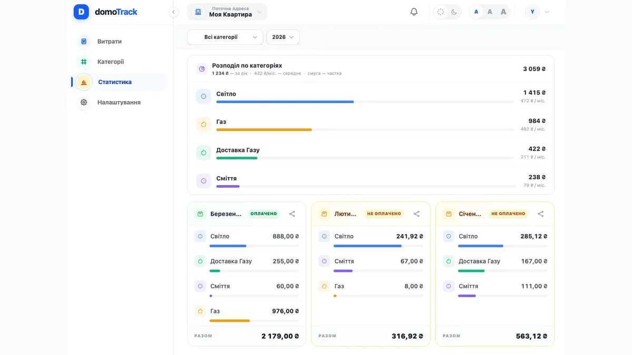Click the building icon next to Моя Квартира
This screenshot has height=355, width=632.
198,12
